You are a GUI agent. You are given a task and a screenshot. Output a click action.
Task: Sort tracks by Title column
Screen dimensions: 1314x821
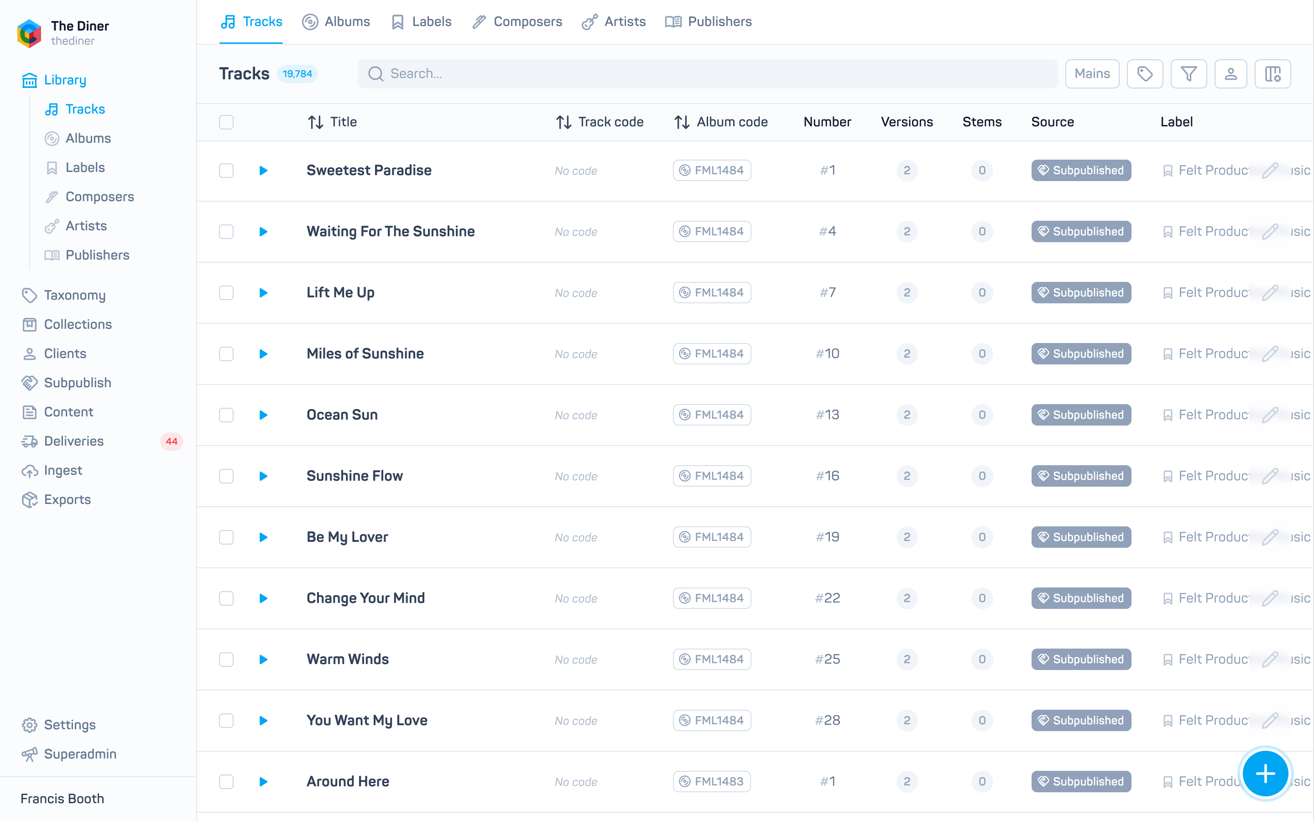332,122
